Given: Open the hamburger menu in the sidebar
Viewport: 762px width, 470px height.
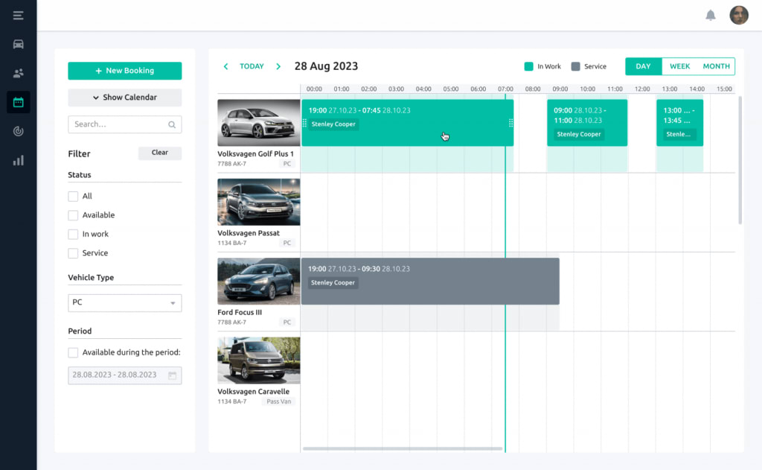Looking at the screenshot, I should pos(18,16).
